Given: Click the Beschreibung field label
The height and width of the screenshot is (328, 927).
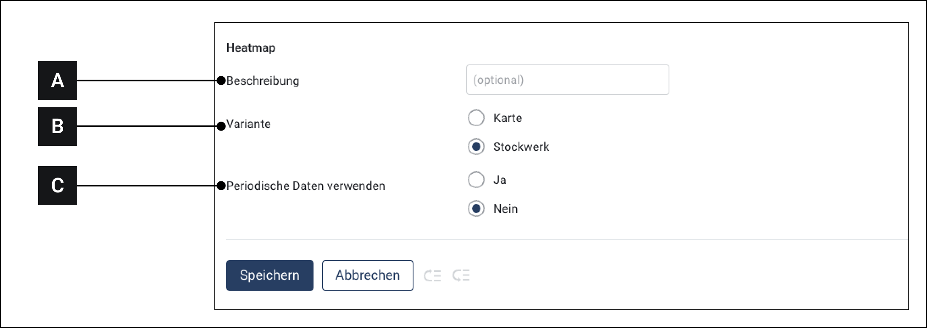Looking at the screenshot, I should [x=263, y=81].
